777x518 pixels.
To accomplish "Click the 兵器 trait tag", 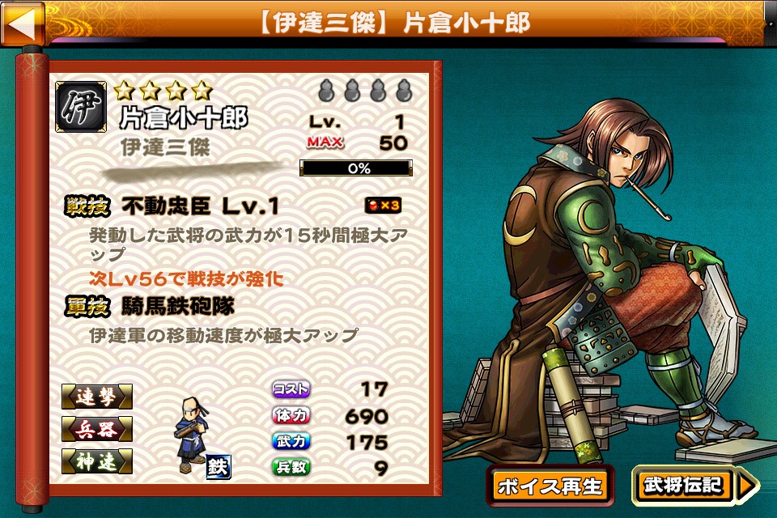I will click(97, 429).
